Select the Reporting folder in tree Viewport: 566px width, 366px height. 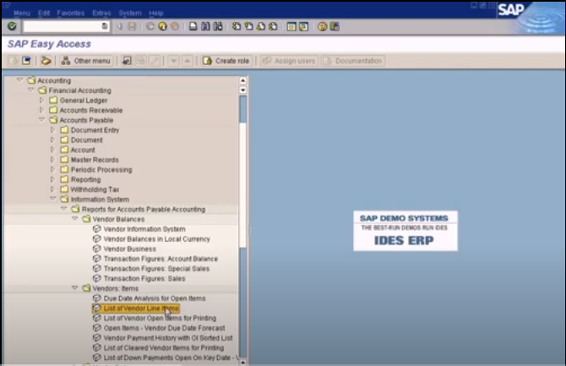[x=85, y=179]
